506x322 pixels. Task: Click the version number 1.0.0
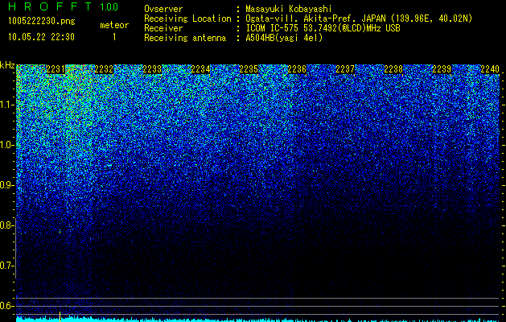[x=109, y=6]
